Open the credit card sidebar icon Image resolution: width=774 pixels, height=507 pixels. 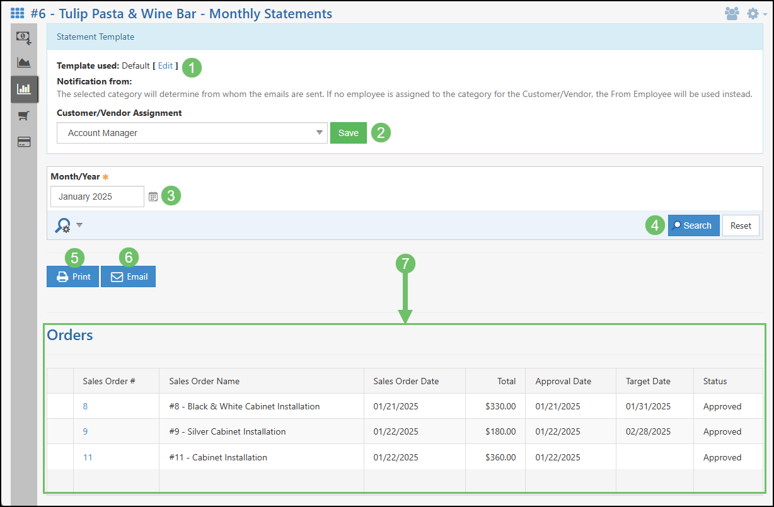pyautogui.click(x=24, y=142)
